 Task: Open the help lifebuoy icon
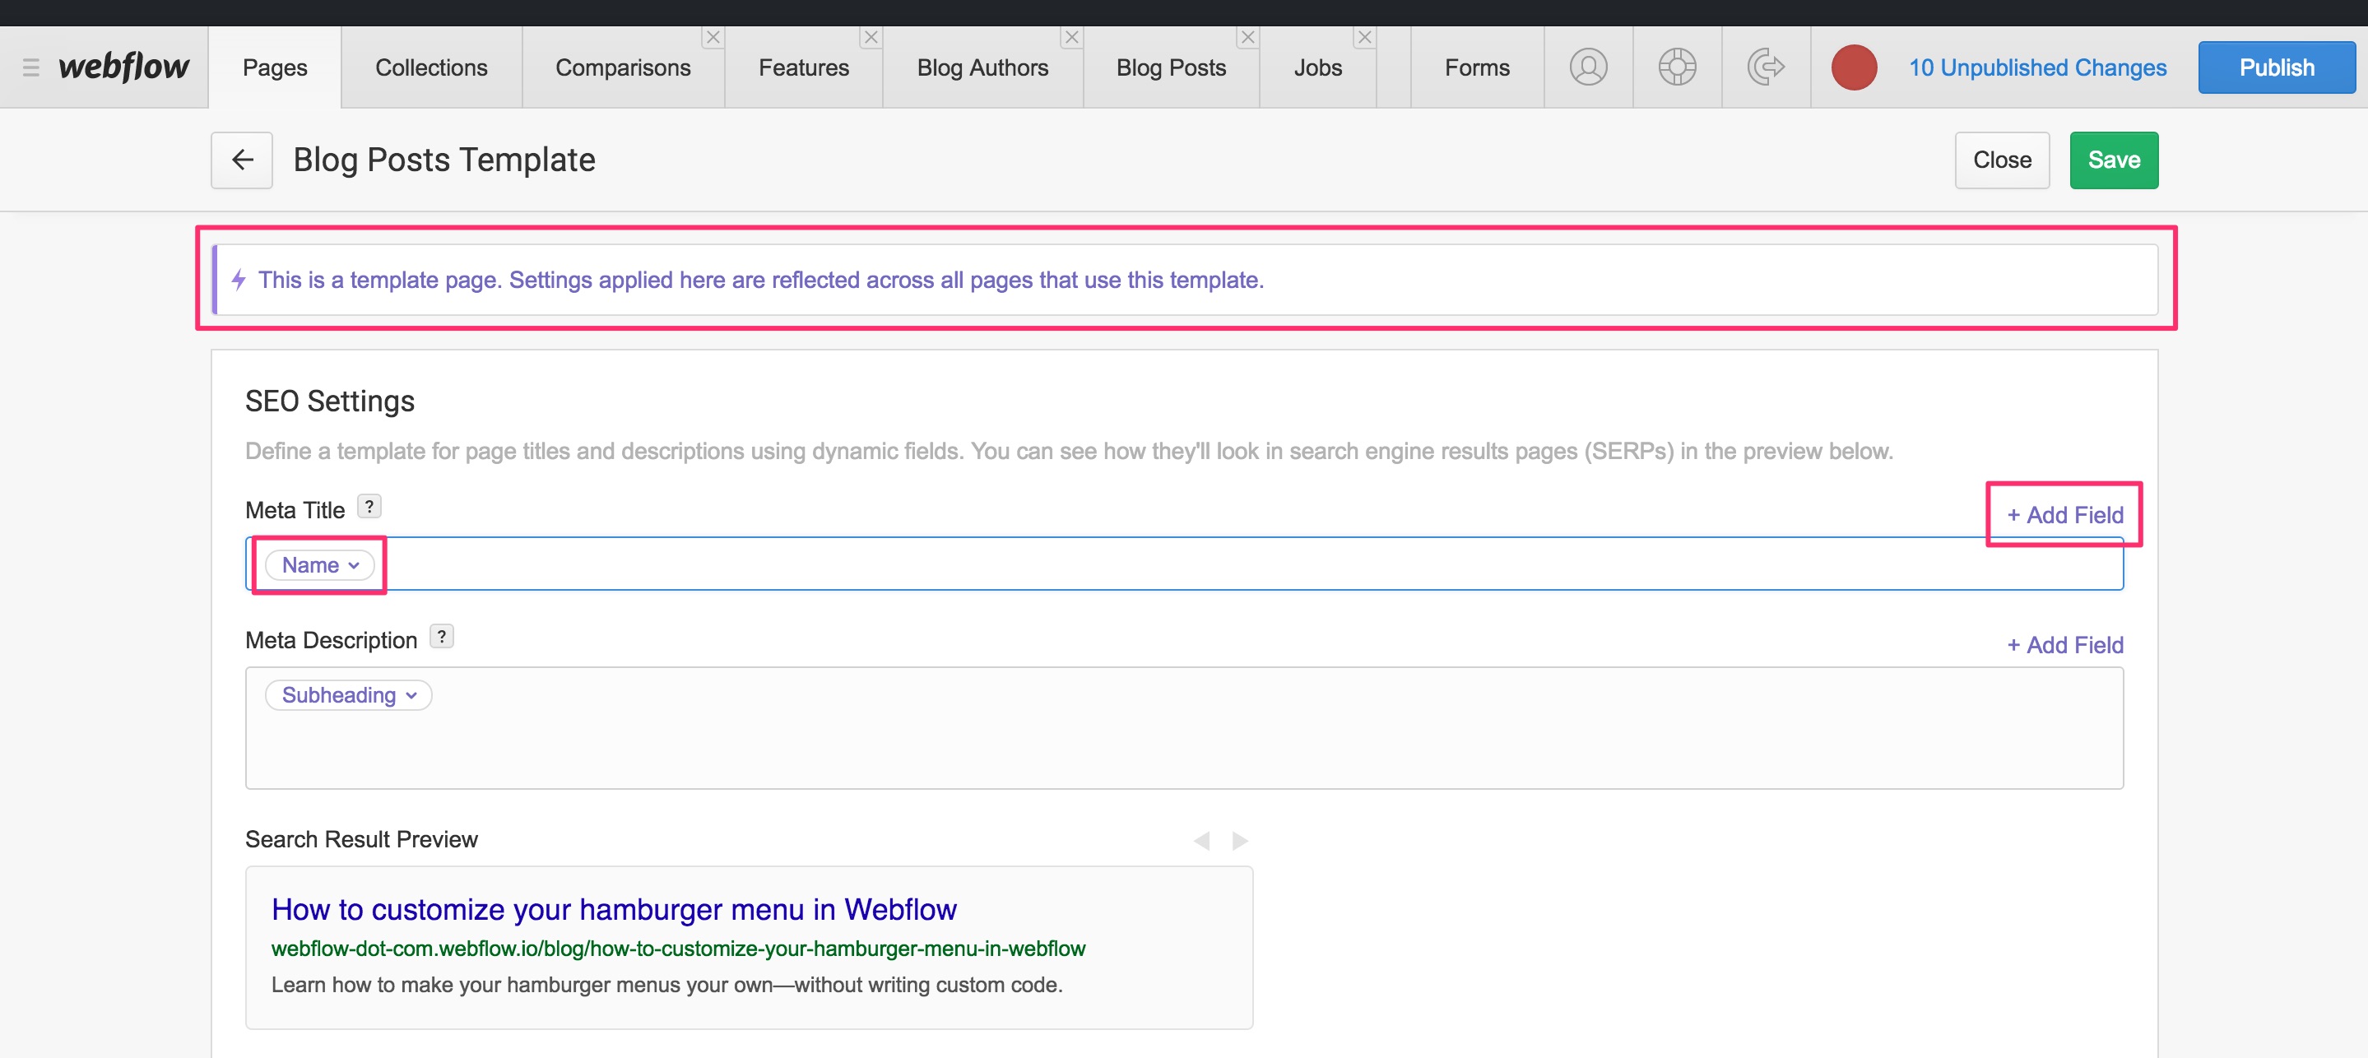click(x=1677, y=67)
